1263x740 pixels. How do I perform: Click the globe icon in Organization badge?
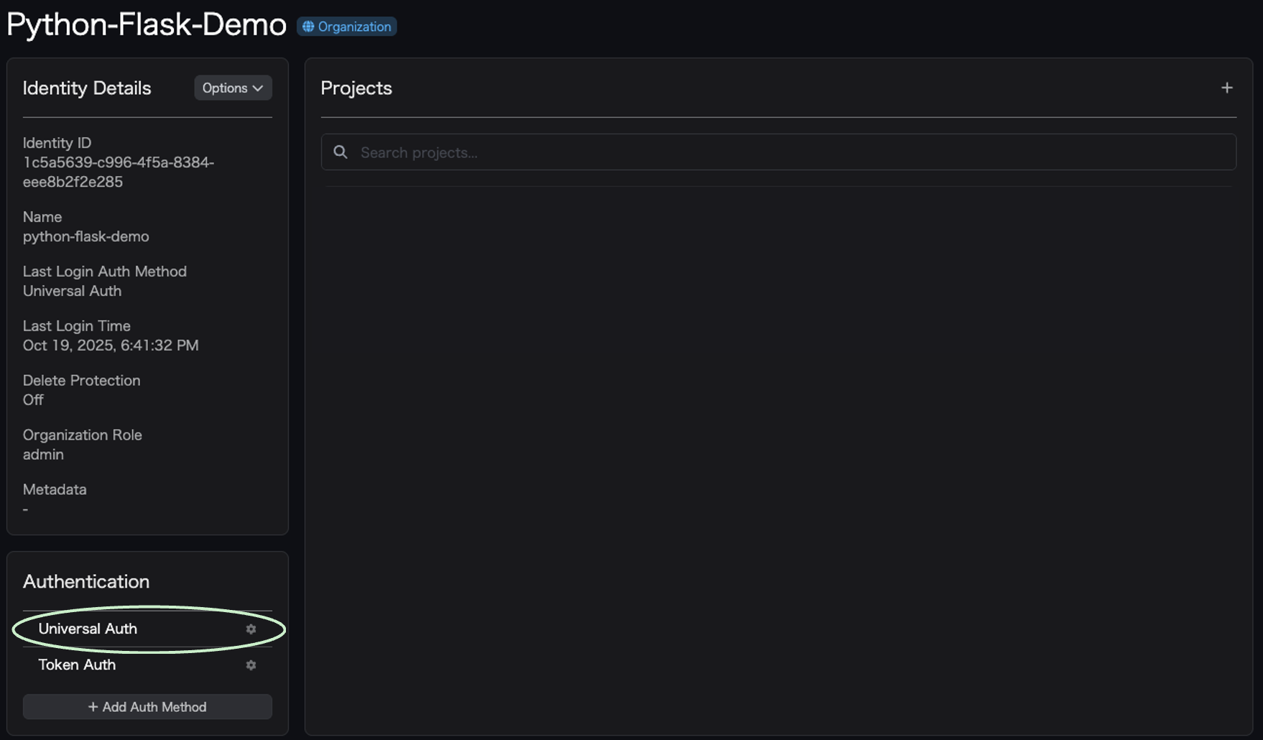(308, 27)
